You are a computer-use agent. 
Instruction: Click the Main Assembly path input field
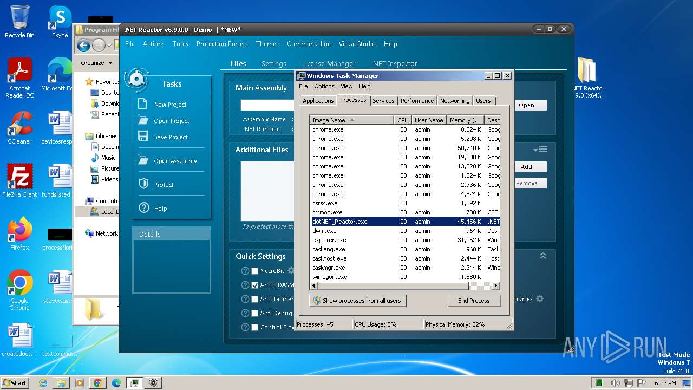267,105
